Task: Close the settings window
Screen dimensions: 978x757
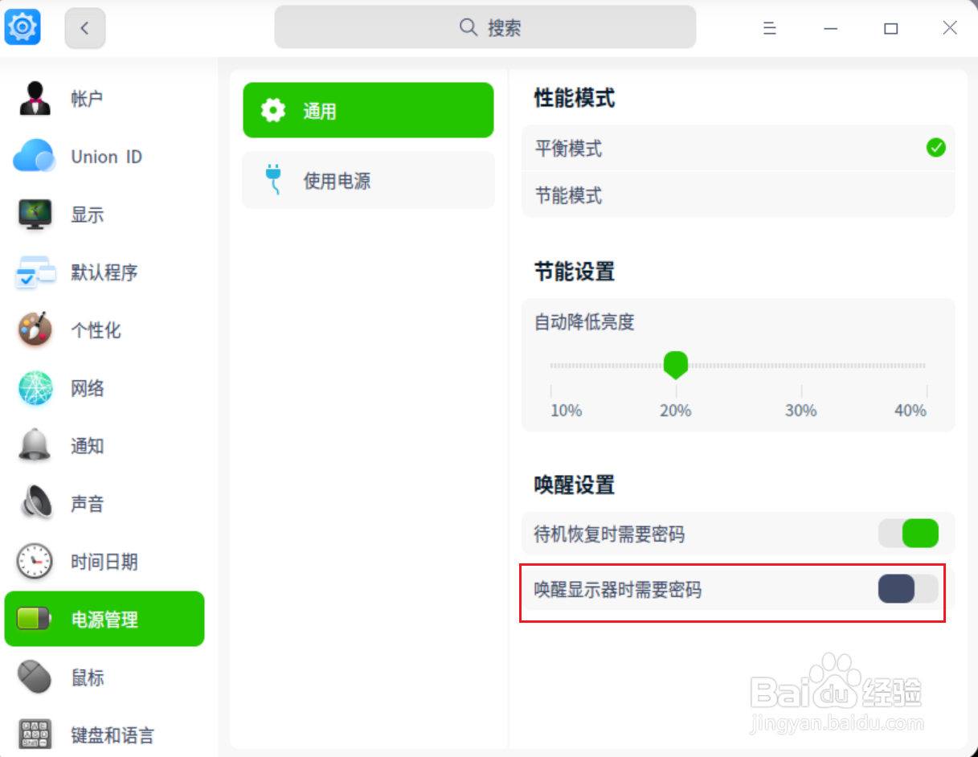Action: 950,28
